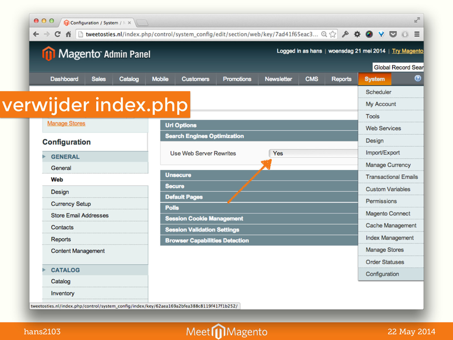Select Cache Management from System dropdown
The image size is (453, 340).
tap(391, 226)
